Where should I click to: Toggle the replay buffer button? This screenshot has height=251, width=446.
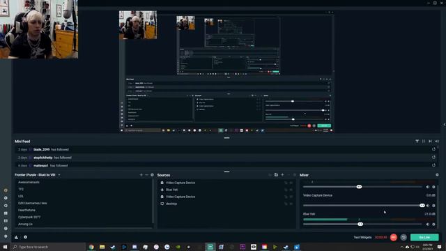click(x=403, y=237)
